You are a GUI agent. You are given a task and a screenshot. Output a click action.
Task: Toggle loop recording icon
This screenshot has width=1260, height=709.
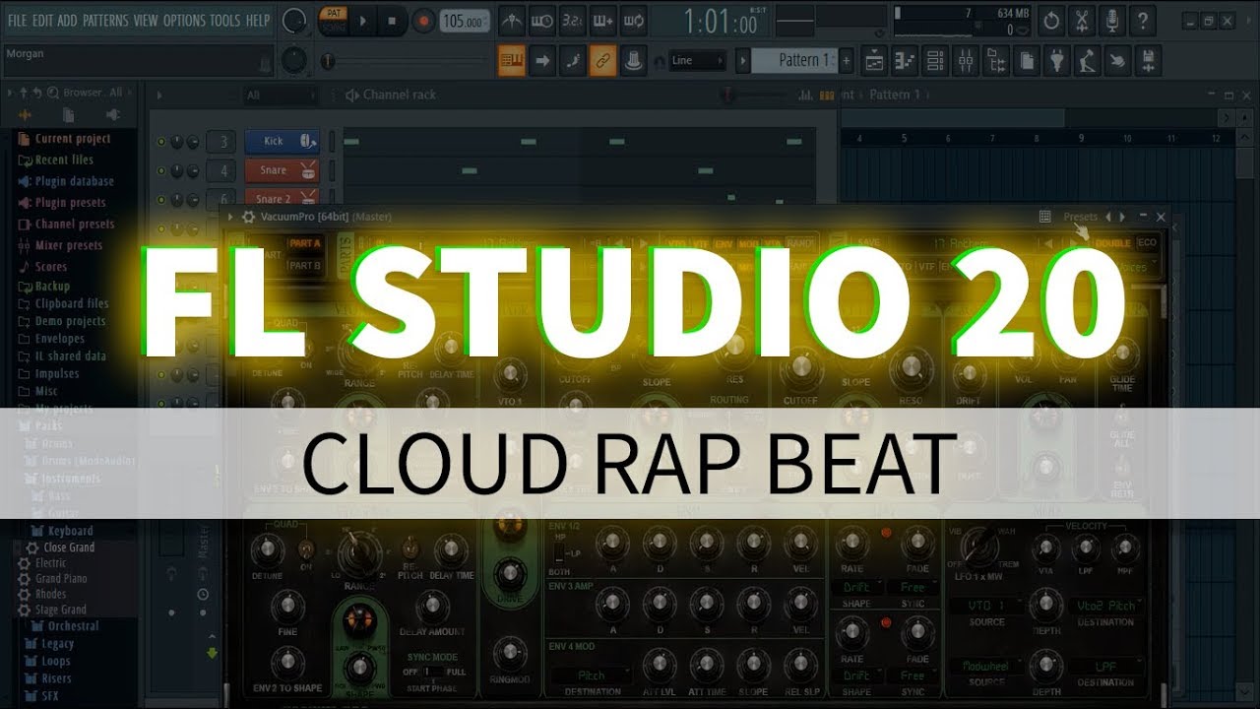point(634,20)
